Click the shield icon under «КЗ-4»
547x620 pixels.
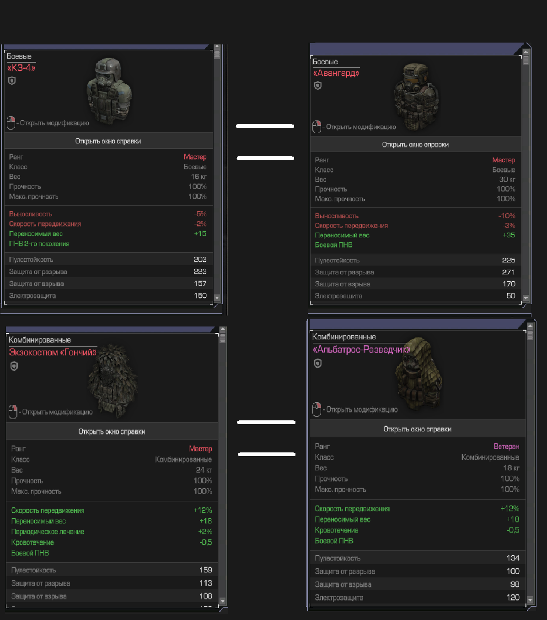tap(12, 81)
